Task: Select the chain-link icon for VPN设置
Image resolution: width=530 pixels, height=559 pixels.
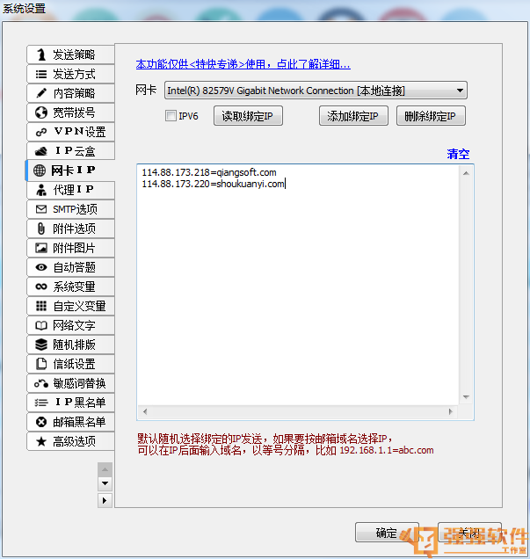Action: click(41, 132)
